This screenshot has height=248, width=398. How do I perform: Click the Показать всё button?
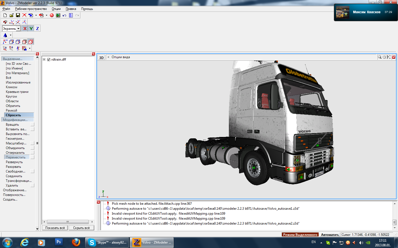55,228
